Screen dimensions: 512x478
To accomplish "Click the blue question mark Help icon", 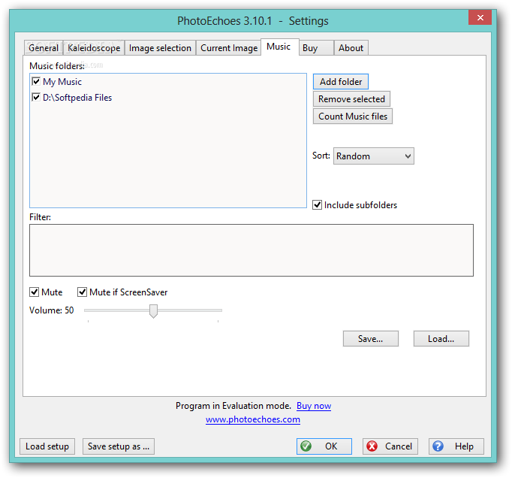I will click(438, 446).
